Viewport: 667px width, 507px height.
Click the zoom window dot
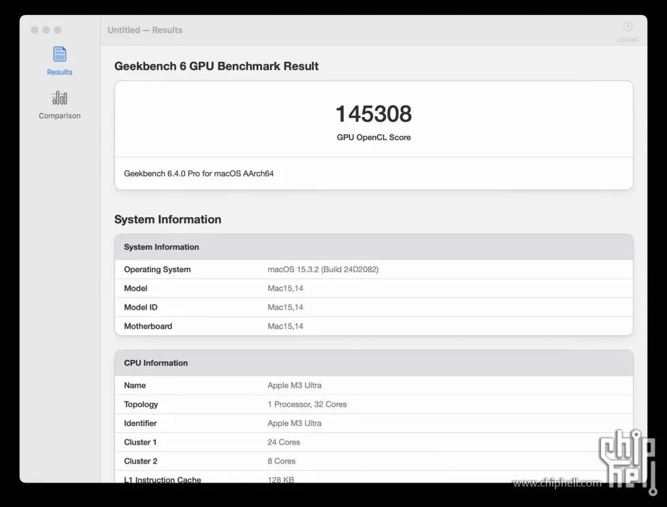[57, 30]
